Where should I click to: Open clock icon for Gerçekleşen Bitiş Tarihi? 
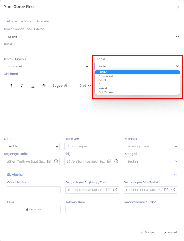[x=173, y=190]
